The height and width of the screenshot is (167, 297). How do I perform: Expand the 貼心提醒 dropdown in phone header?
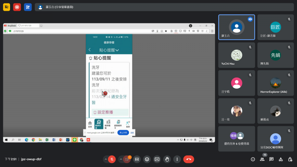pyautogui.click(x=109, y=50)
